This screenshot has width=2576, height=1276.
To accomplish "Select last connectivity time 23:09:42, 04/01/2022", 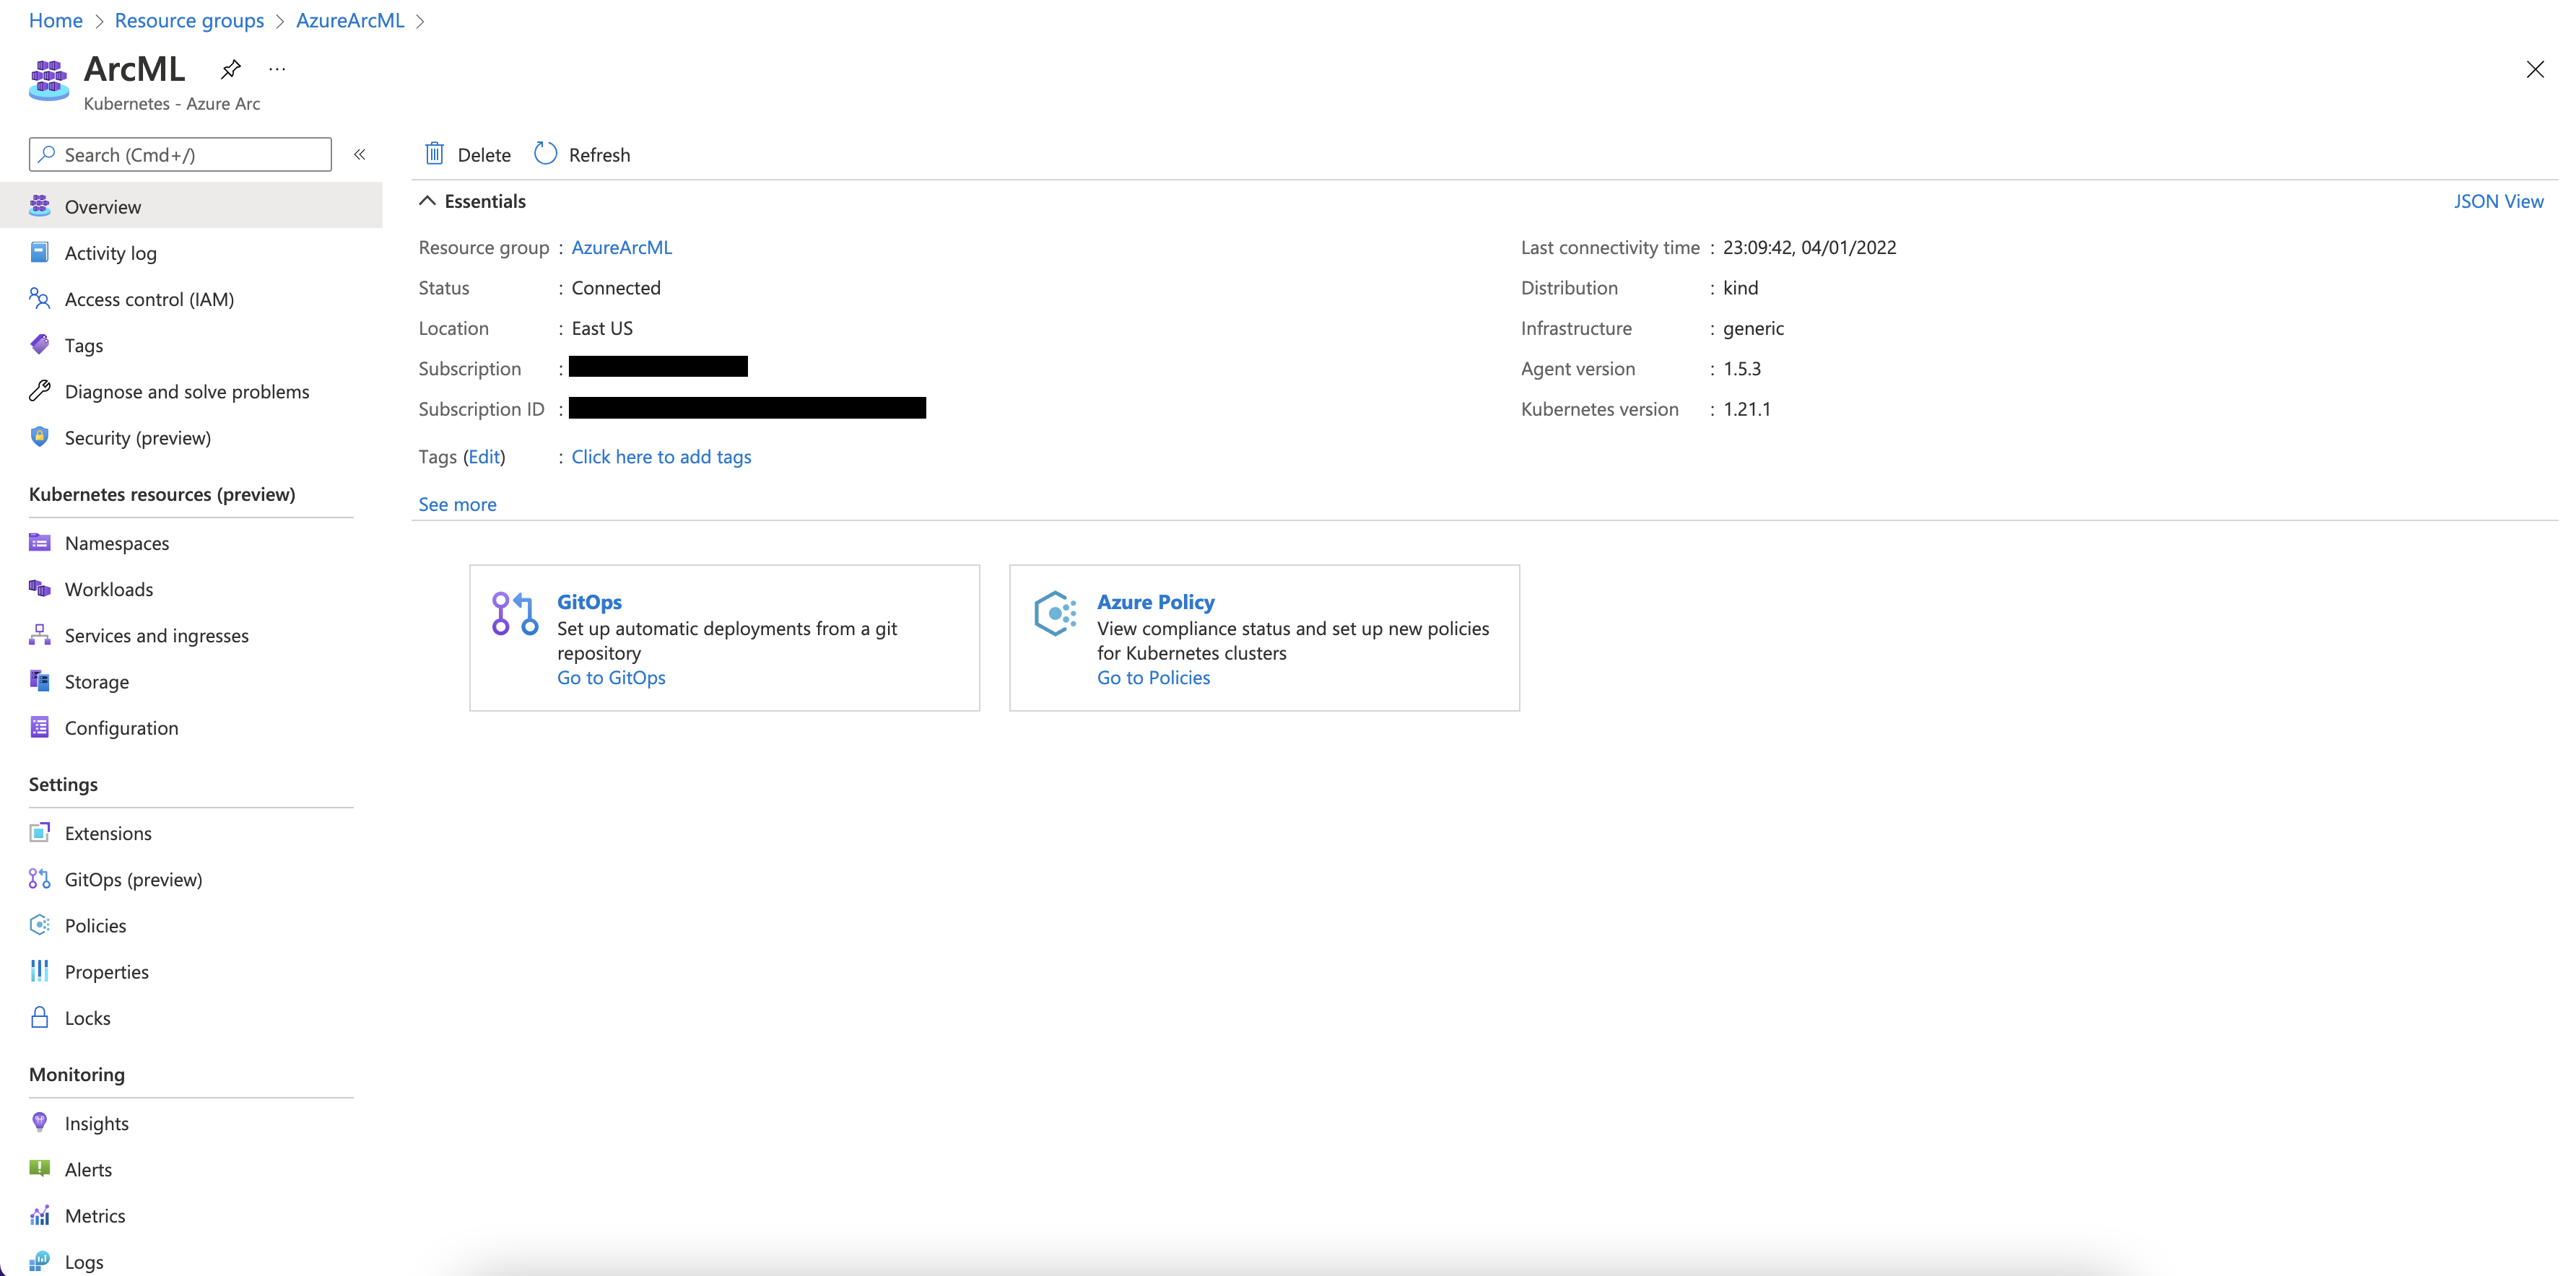I will click(1809, 247).
